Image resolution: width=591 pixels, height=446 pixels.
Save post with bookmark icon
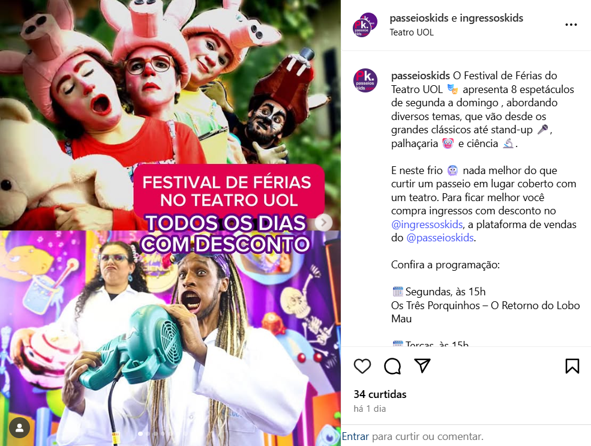(572, 366)
